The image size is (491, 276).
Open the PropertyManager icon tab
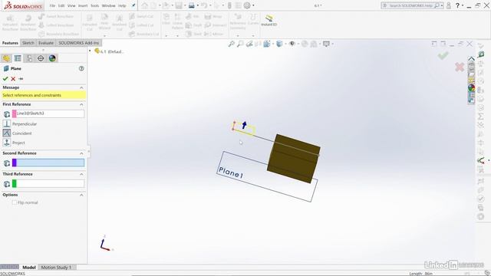coord(18,58)
